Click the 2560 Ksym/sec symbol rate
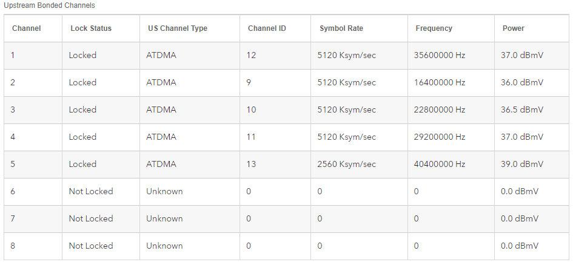The image size is (573, 265). pos(346,165)
